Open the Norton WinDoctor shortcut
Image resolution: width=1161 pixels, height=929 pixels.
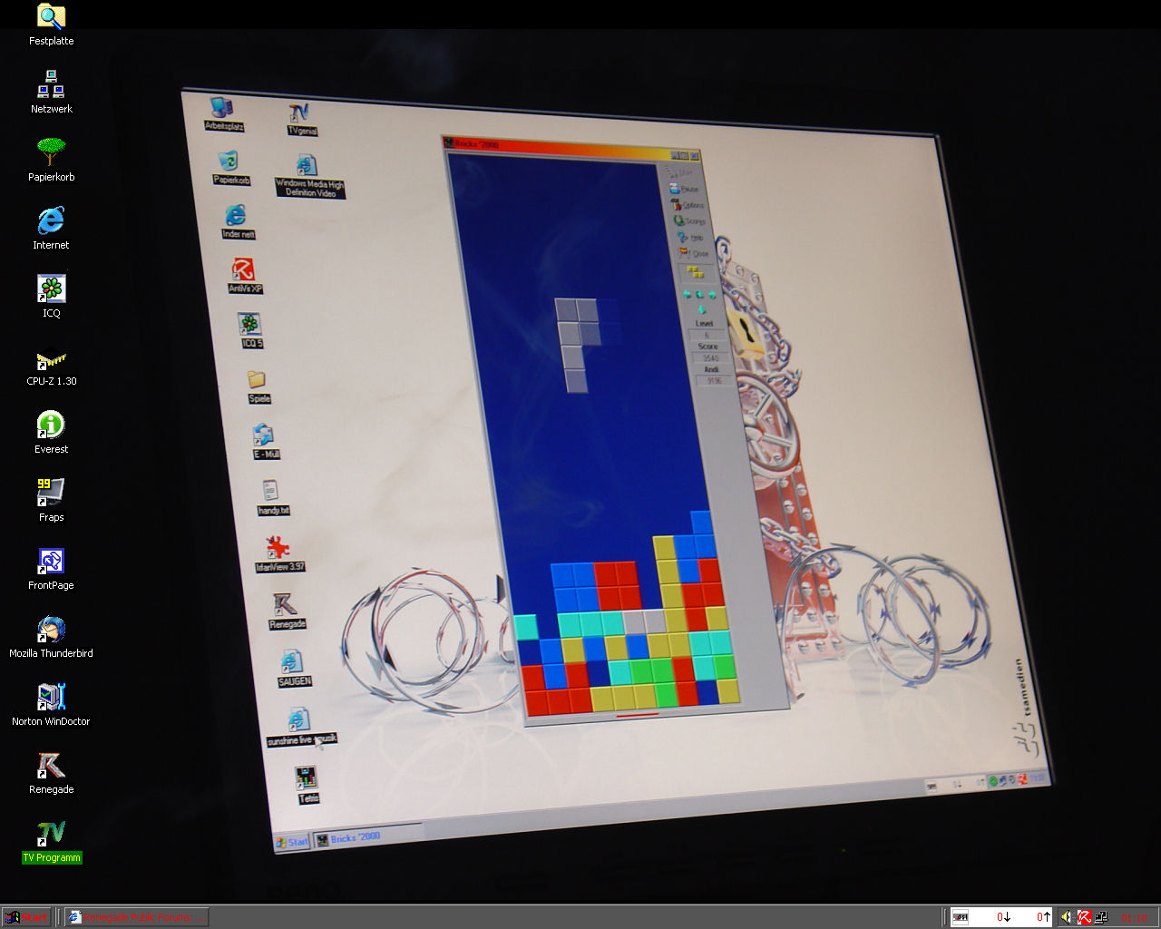click(51, 698)
